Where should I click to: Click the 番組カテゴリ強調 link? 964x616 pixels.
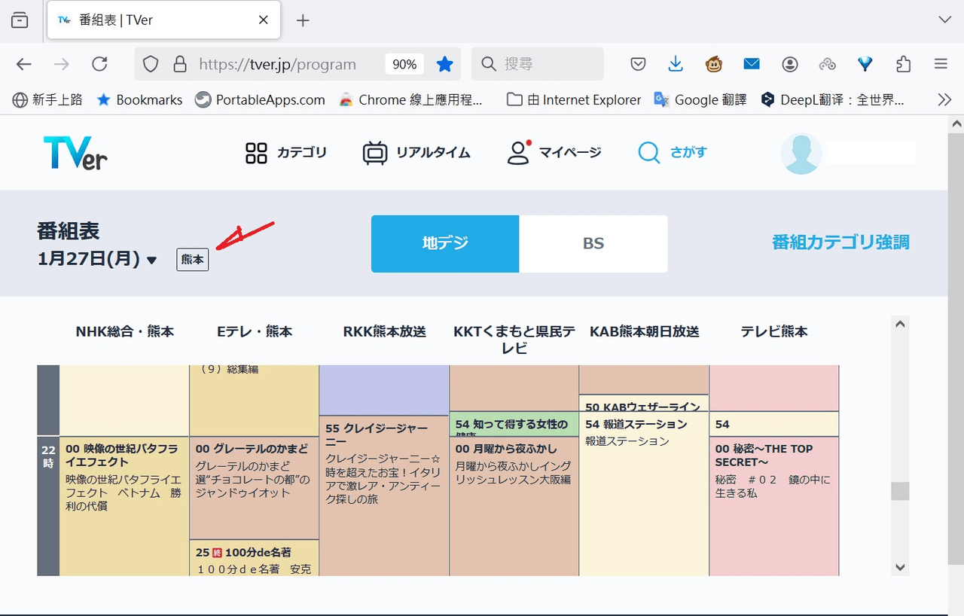840,242
